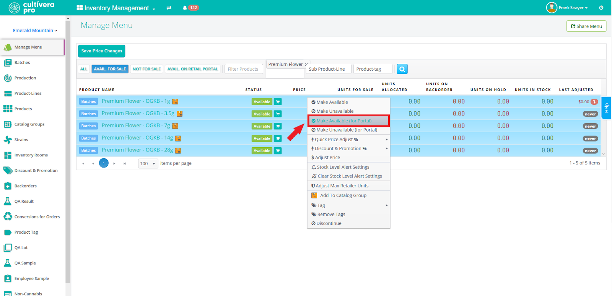Image resolution: width=612 pixels, height=296 pixels.
Task: Click the Share Menu button
Action: pyautogui.click(x=586, y=26)
